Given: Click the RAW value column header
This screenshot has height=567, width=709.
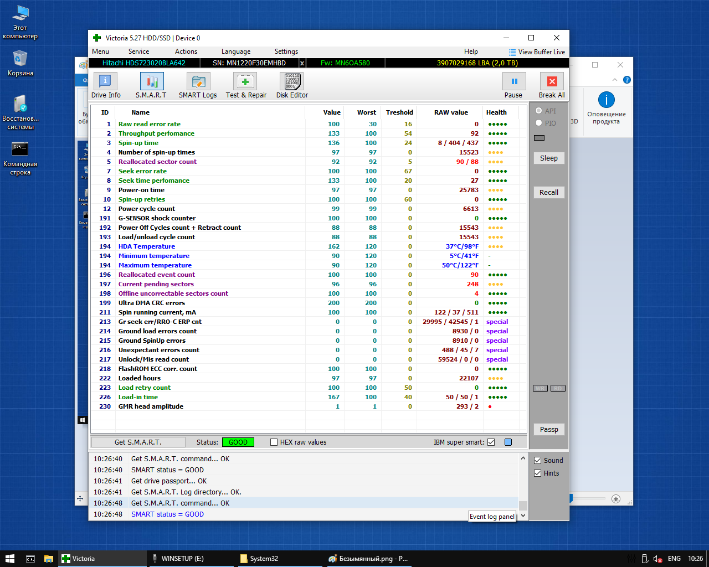Looking at the screenshot, I should [x=451, y=112].
